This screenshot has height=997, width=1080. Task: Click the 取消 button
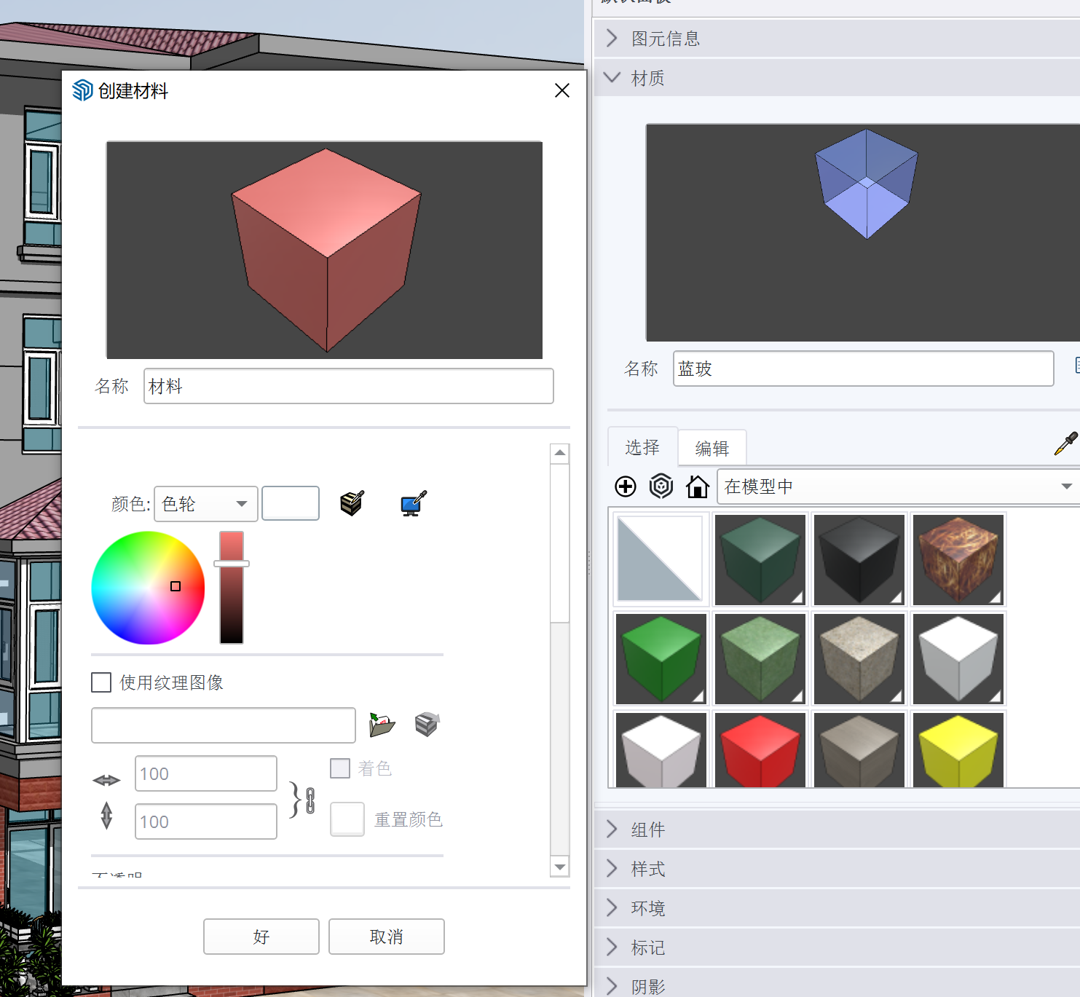tap(386, 937)
